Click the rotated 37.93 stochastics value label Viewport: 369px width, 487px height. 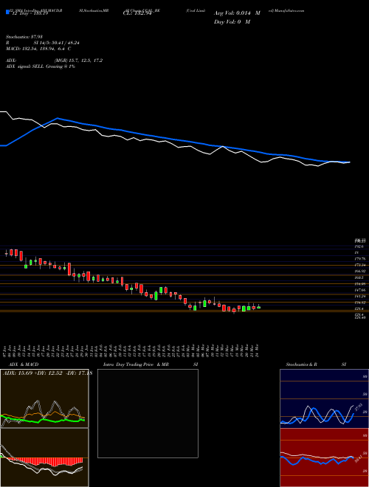tap(359, 407)
